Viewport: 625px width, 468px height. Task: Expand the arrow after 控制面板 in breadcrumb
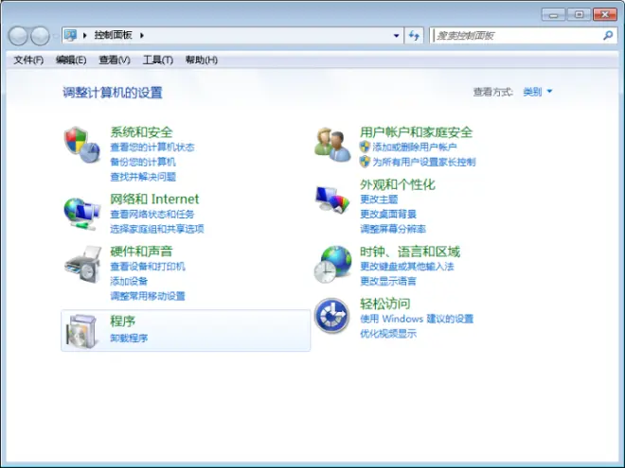pos(142,35)
